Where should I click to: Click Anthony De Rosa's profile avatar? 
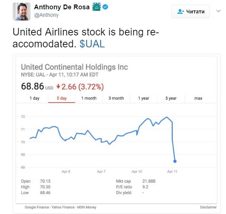pyautogui.click(x=22, y=11)
